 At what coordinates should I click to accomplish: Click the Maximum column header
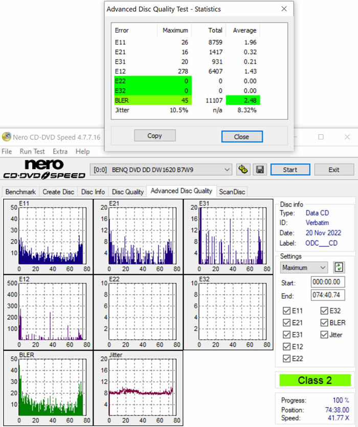(175, 30)
